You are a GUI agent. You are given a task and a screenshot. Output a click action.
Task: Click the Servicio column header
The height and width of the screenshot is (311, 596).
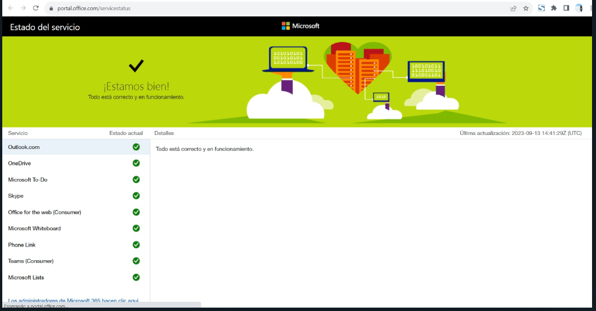tap(18, 133)
